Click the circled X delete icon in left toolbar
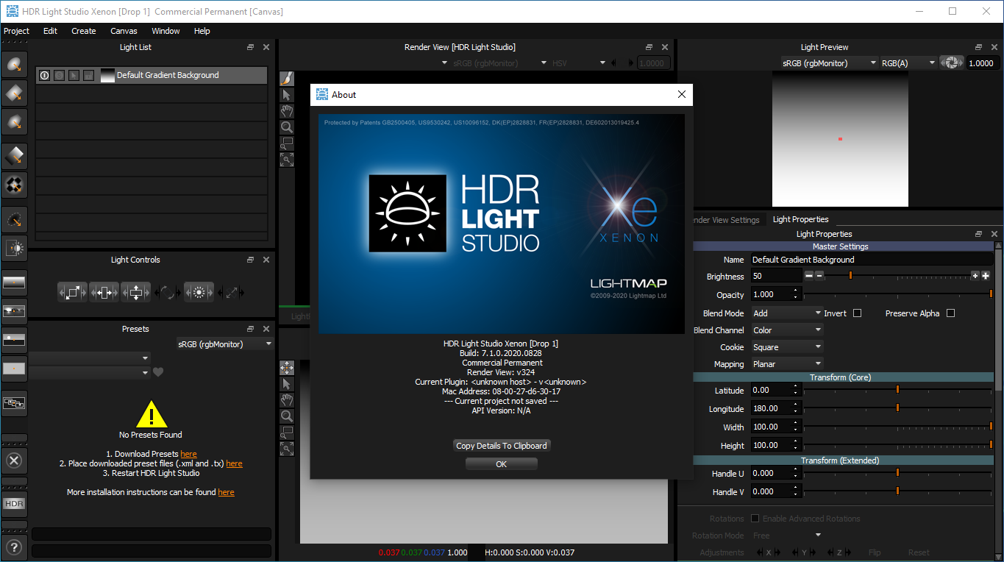This screenshot has height=562, width=1004. tap(15, 461)
